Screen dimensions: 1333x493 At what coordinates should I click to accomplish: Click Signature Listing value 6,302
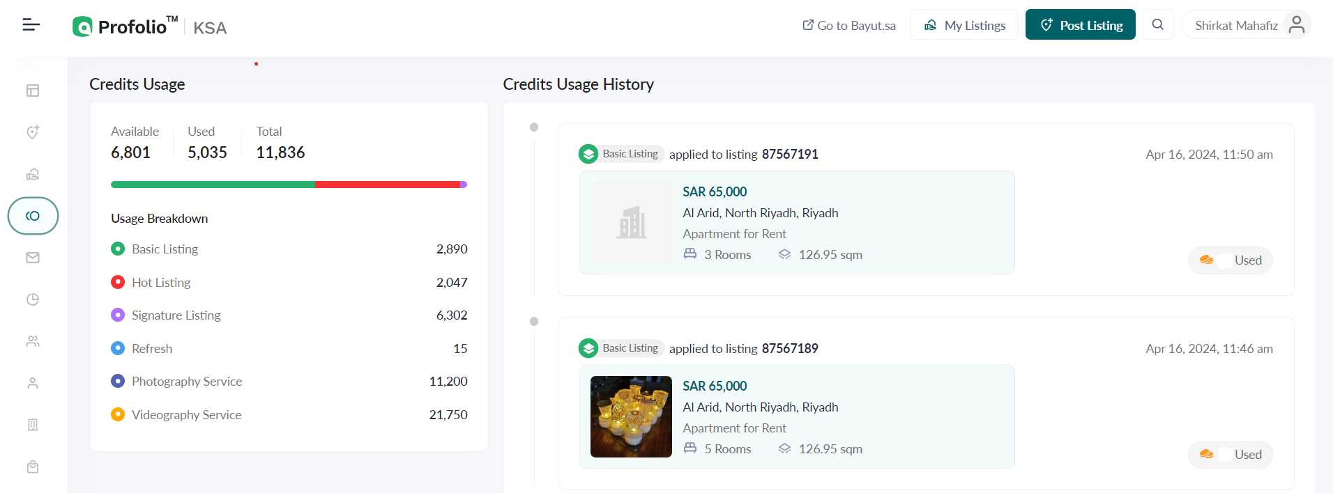(x=452, y=315)
